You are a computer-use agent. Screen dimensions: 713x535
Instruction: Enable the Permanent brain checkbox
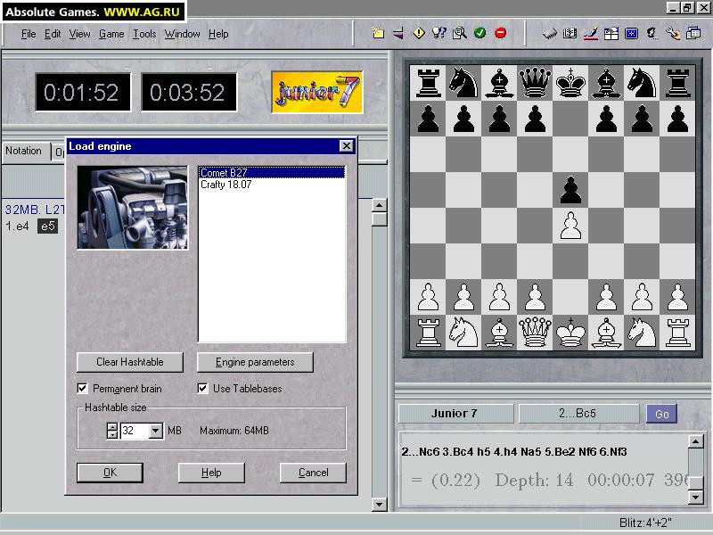[x=81, y=389]
